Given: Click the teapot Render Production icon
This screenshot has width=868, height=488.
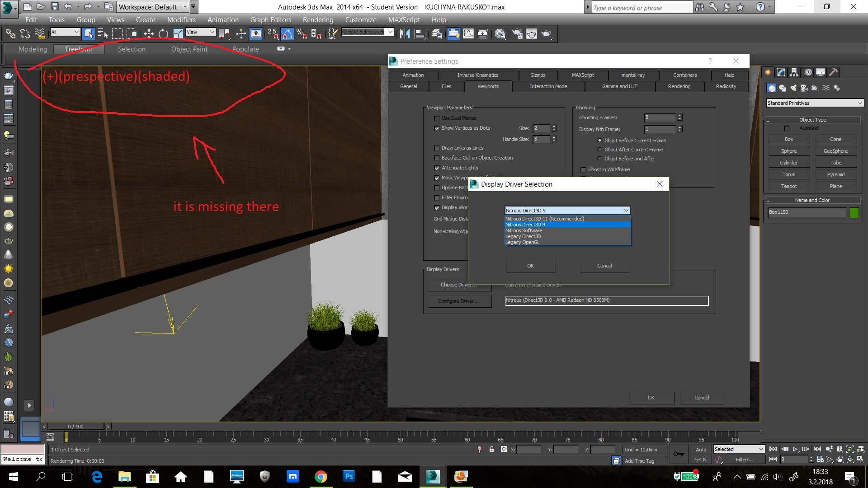Looking at the screenshot, I should (547, 33).
